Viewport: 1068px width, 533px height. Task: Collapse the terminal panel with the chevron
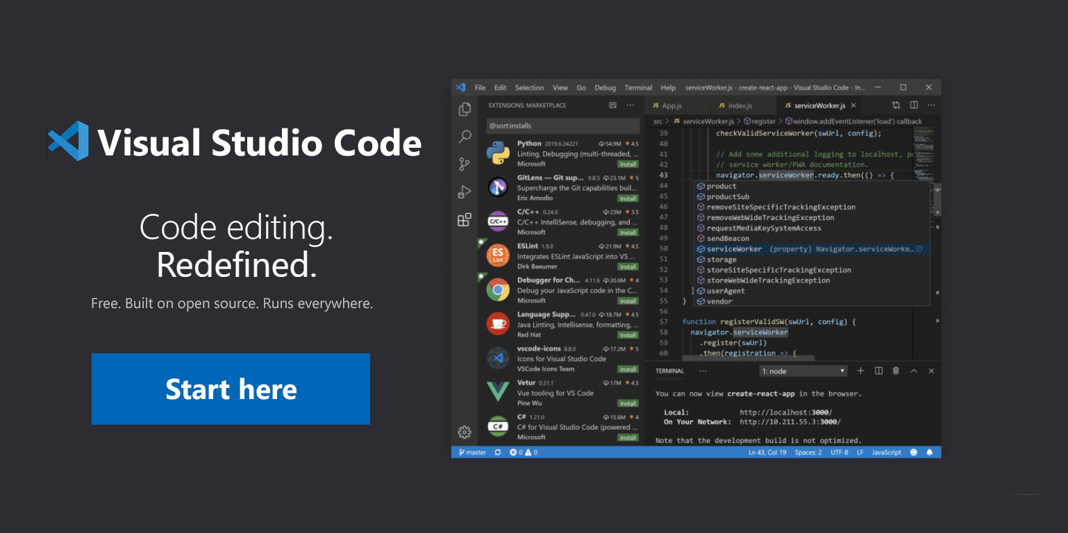[x=913, y=371]
